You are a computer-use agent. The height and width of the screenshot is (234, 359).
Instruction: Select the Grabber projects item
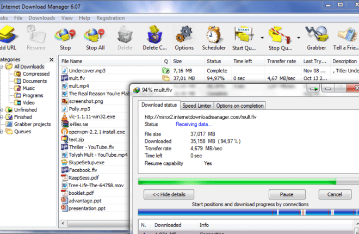pyautogui.click(x=28, y=124)
